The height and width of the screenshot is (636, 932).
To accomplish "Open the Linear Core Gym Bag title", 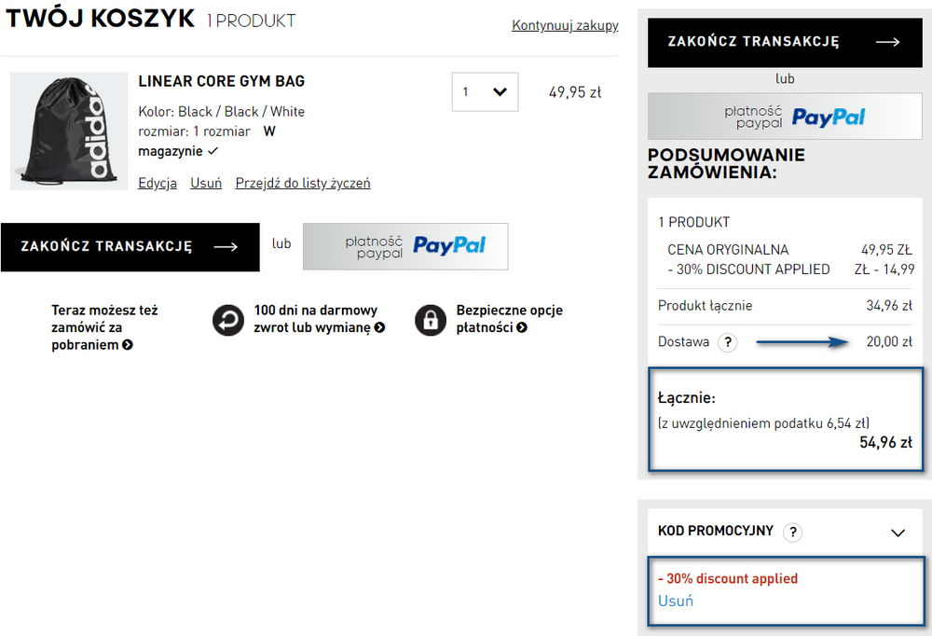I will [x=222, y=81].
